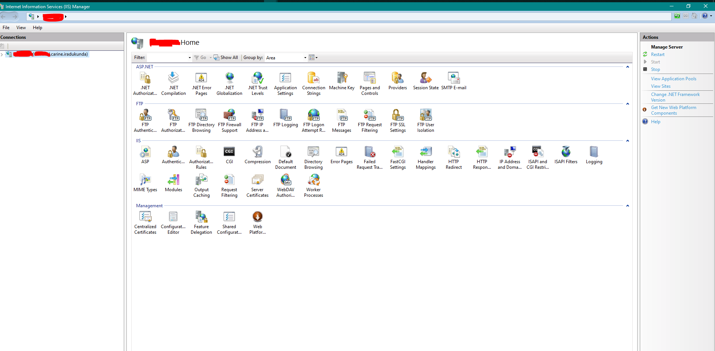Open Handler Mappings feature
715x351 pixels.
(426, 158)
